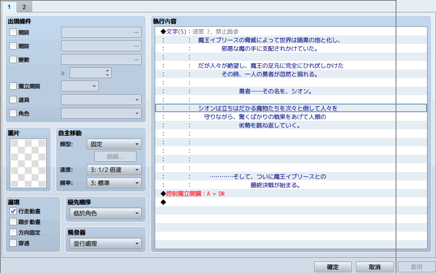
Task: Select the line 劣勢を跳ね返していく
Action: [291, 125]
